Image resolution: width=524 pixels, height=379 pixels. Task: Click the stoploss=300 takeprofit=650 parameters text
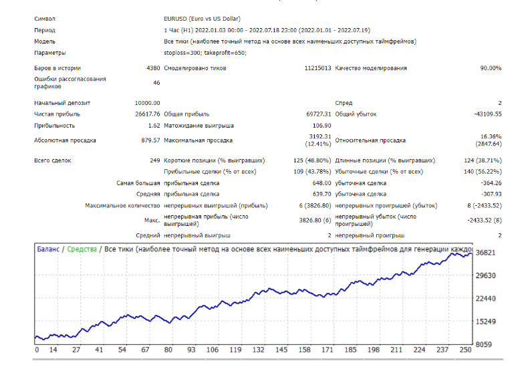point(205,53)
